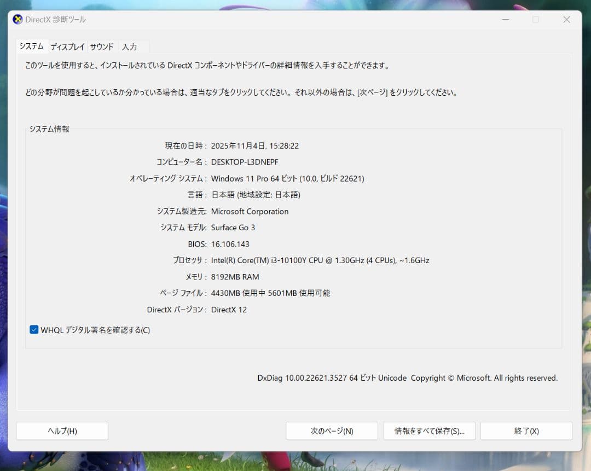The image size is (591, 471).
Task: Select the 入力 tab
Action: pyautogui.click(x=130, y=46)
